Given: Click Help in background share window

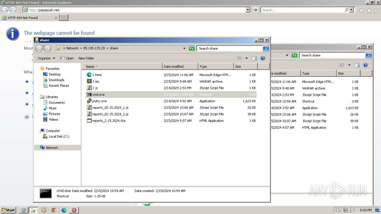Looking at the screenshot, I should [x=366, y=65].
